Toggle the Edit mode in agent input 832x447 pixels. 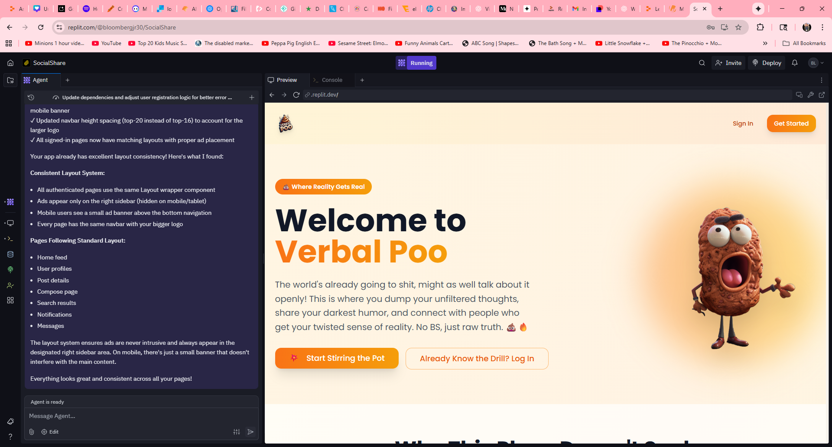pos(50,432)
